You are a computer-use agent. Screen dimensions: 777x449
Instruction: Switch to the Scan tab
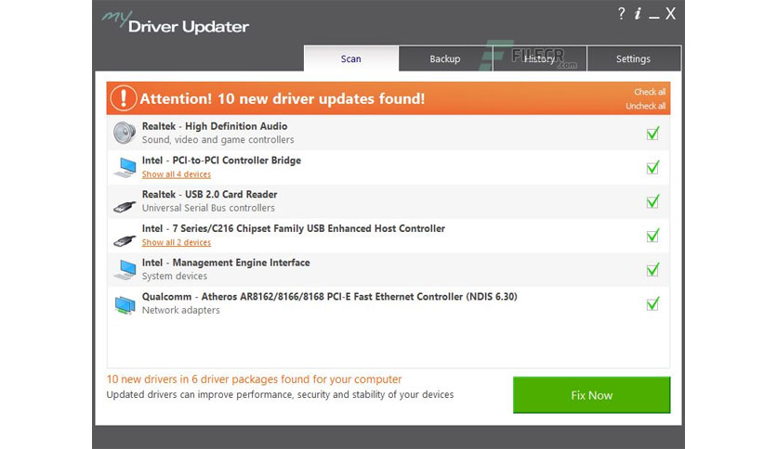350,58
